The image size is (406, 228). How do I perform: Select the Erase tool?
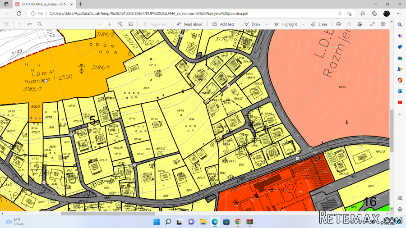tap(319, 24)
